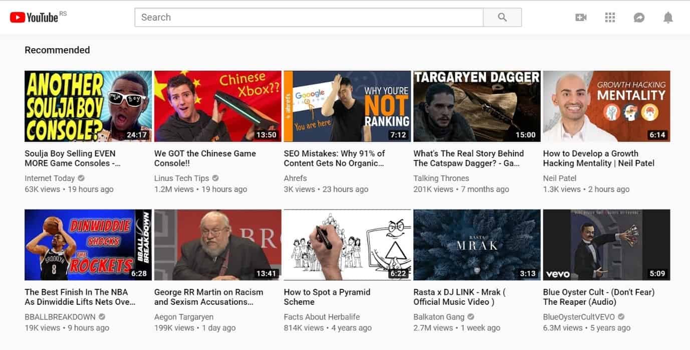Image resolution: width=690 pixels, height=350 pixels.
Task: Visit the Internet Today channel
Action: (x=50, y=178)
